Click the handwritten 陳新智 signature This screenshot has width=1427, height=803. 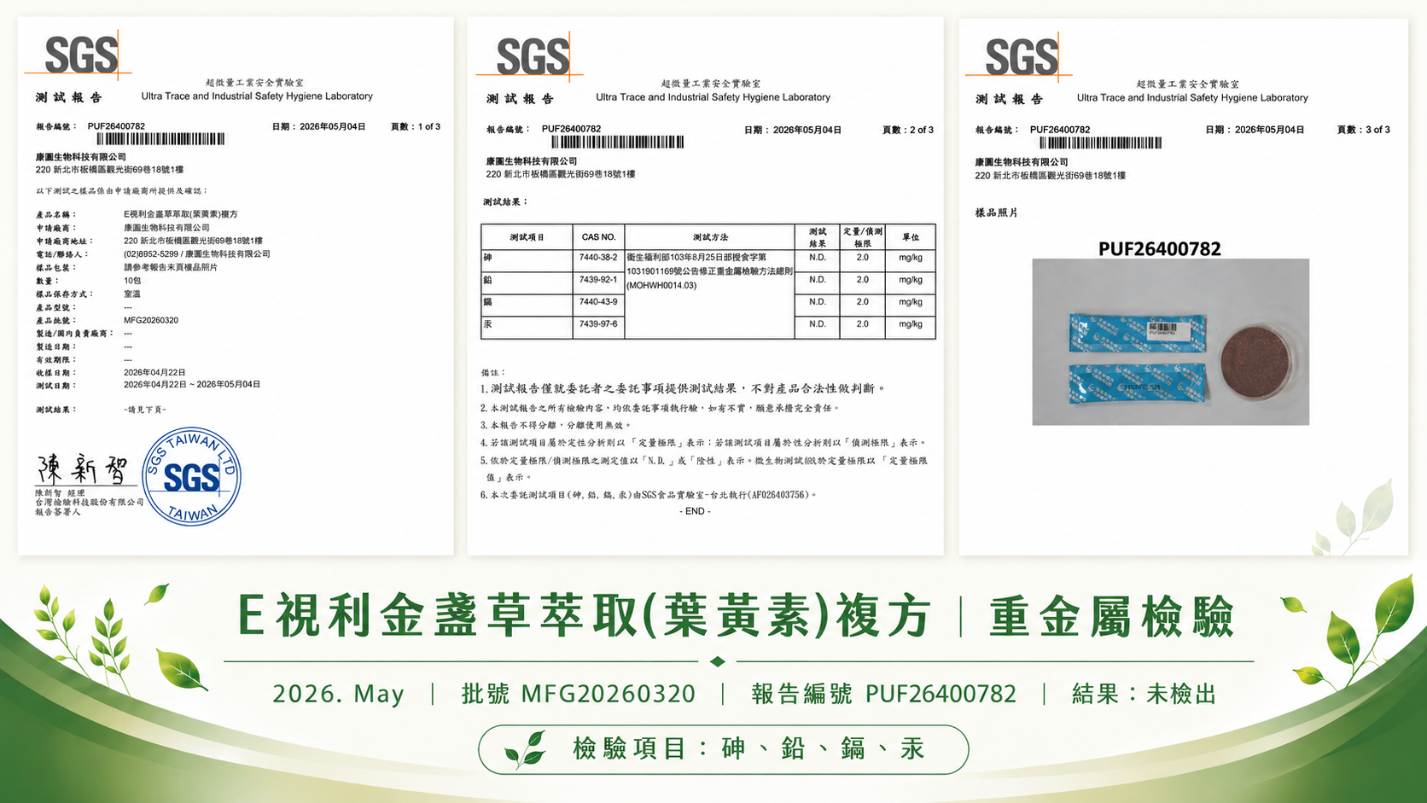click(84, 468)
